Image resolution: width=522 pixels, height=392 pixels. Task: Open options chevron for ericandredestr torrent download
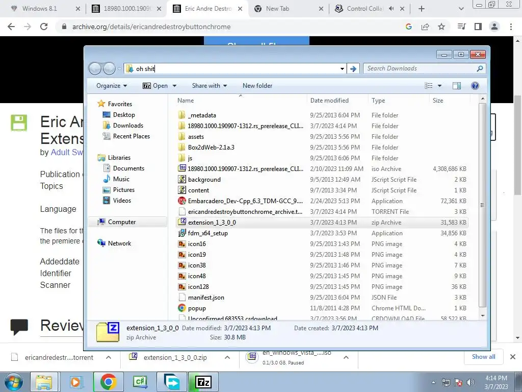[x=109, y=357]
